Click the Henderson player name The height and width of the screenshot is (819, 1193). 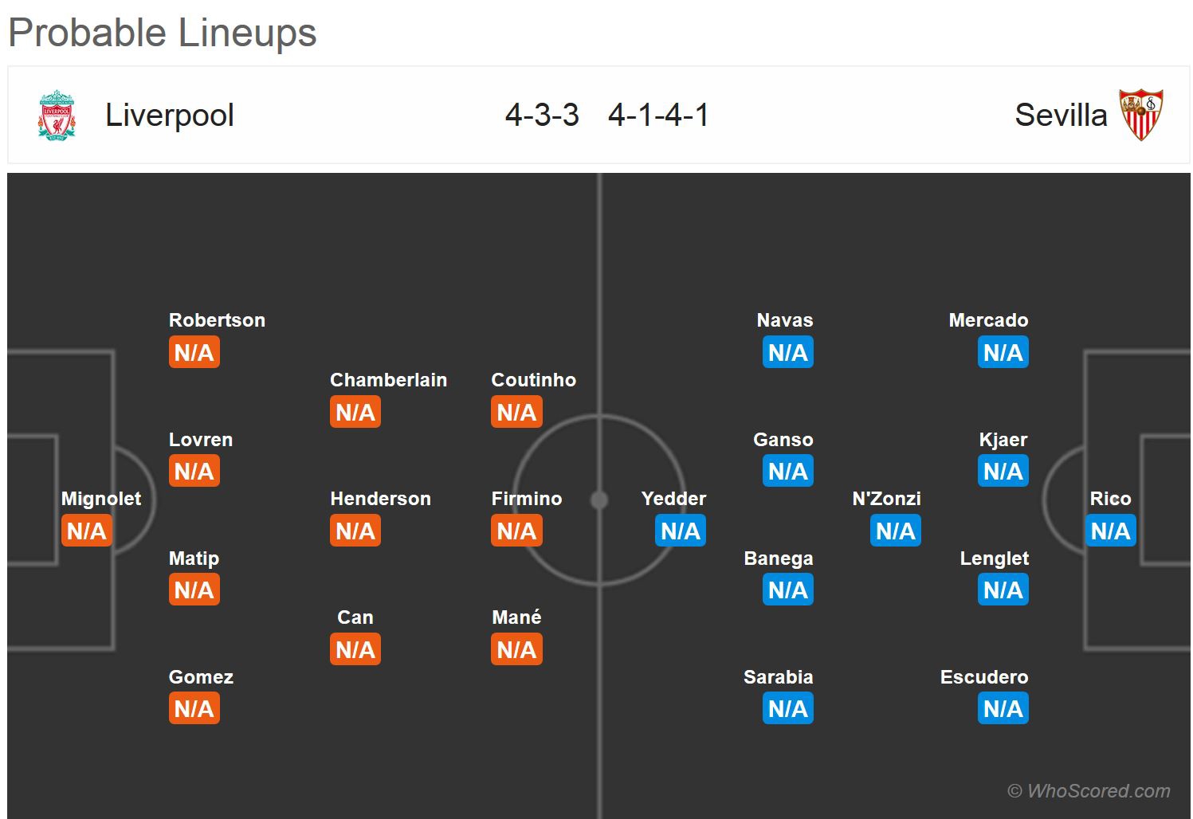tap(380, 499)
